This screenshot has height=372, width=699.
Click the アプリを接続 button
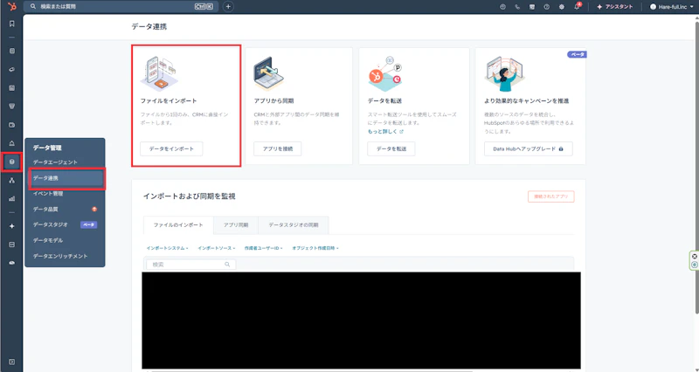click(x=278, y=148)
